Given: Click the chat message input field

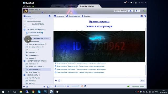Looking at the screenshot, I should click(x=100, y=81).
